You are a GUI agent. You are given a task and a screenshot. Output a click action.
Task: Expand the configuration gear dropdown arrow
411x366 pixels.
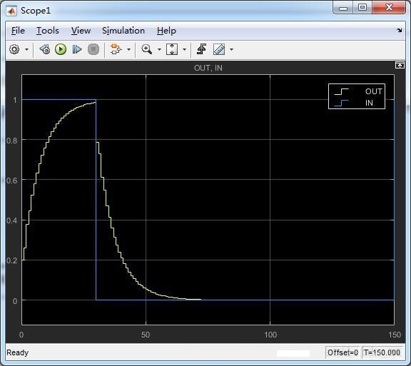pos(26,49)
